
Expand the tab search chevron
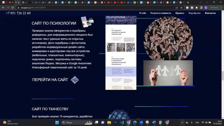(x=201, y=2)
